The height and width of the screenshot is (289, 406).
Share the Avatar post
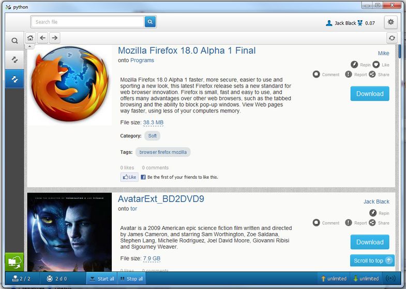tap(379, 223)
